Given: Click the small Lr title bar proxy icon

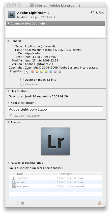Looking at the screenshot, I should point(32,5).
